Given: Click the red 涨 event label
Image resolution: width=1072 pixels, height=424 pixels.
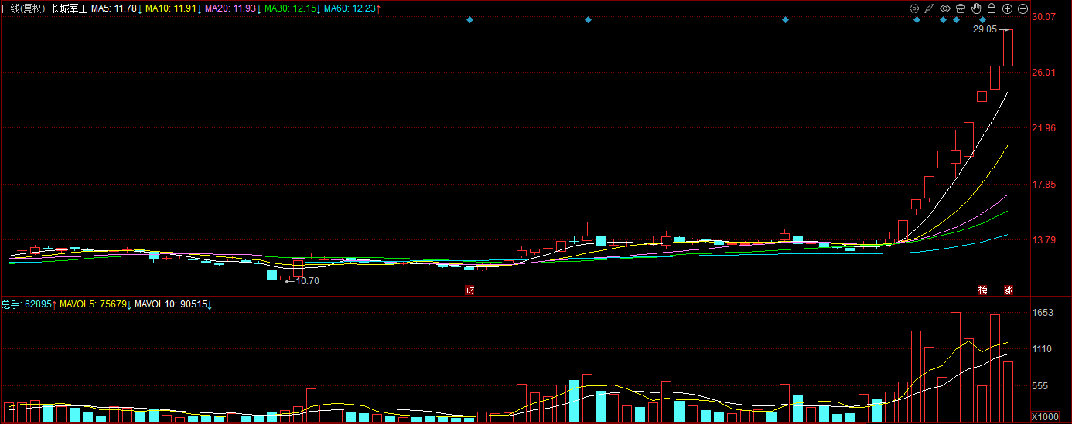Looking at the screenshot, I should pyautogui.click(x=1009, y=290).
